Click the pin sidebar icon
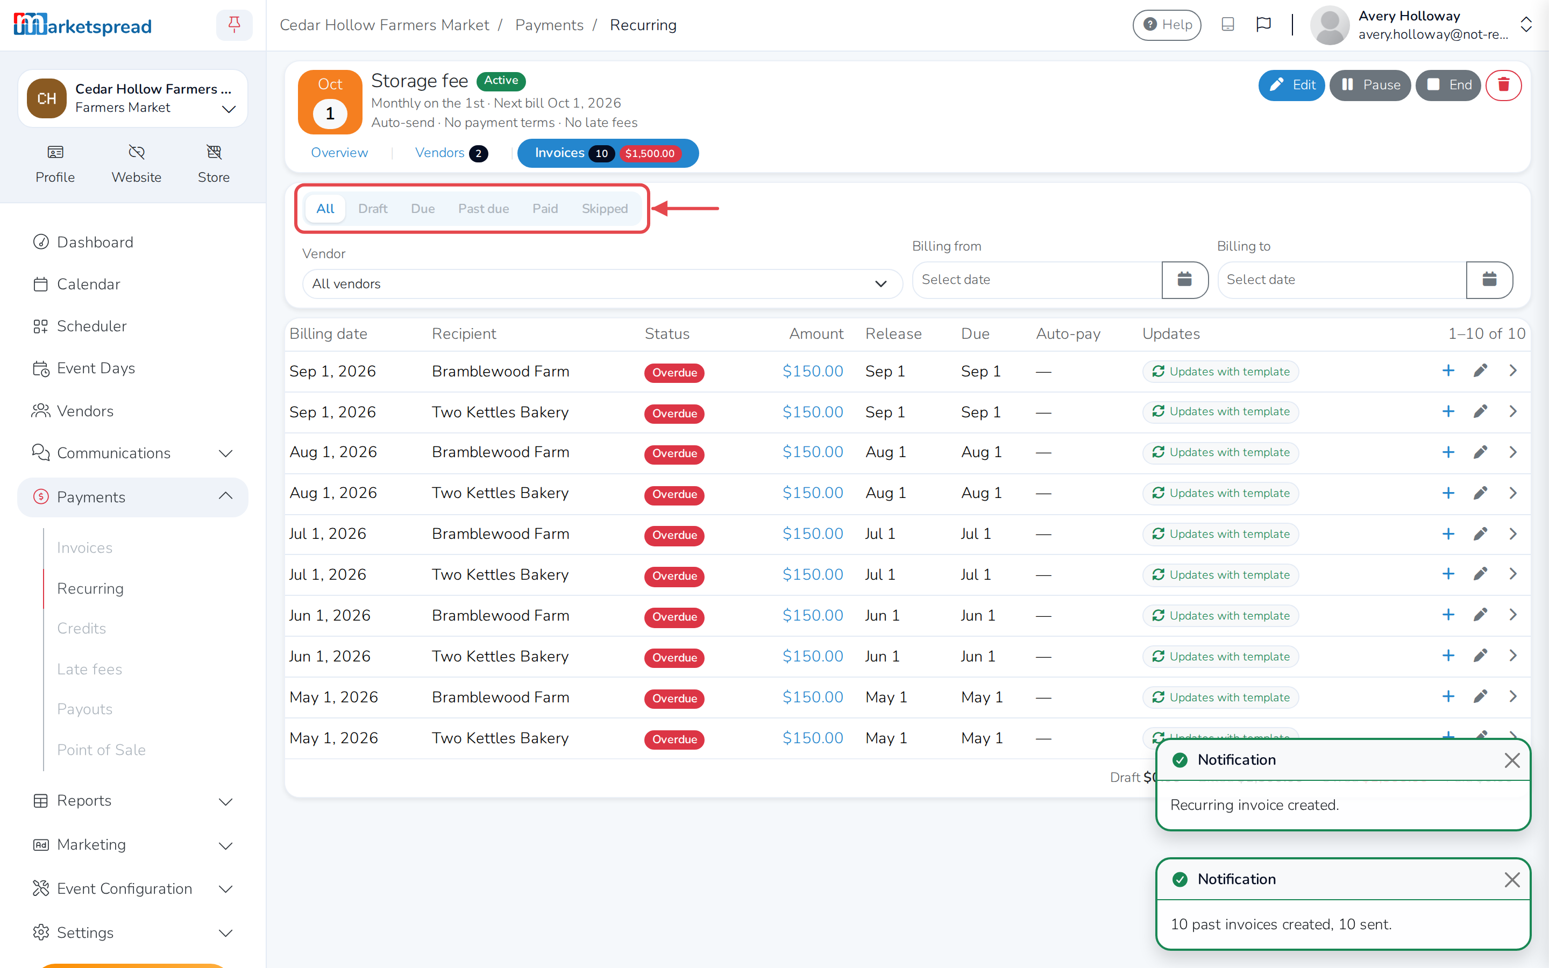 tap(235, 25)
